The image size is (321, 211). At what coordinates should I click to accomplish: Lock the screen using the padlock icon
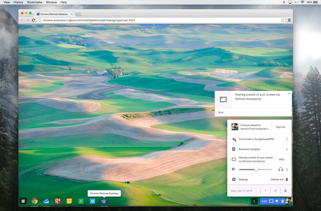click(286, 190)
